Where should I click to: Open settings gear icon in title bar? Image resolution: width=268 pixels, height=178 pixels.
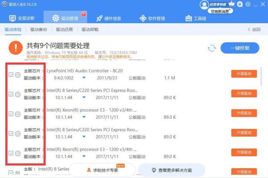(x=248, y=4)
